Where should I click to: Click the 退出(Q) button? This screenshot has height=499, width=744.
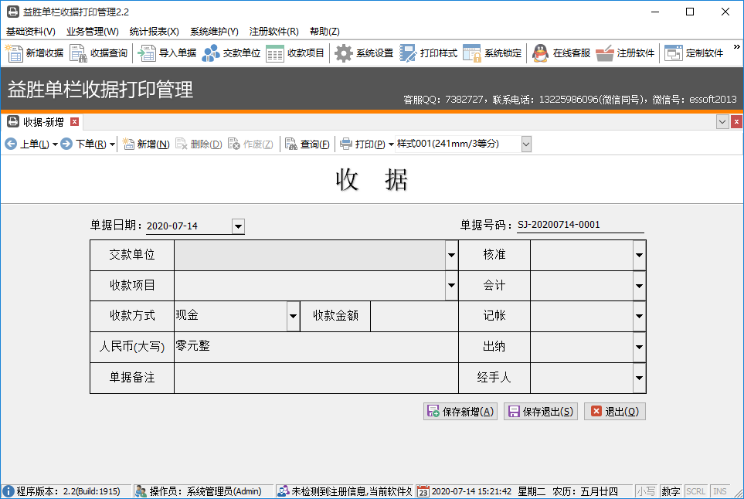coord(615,411)
